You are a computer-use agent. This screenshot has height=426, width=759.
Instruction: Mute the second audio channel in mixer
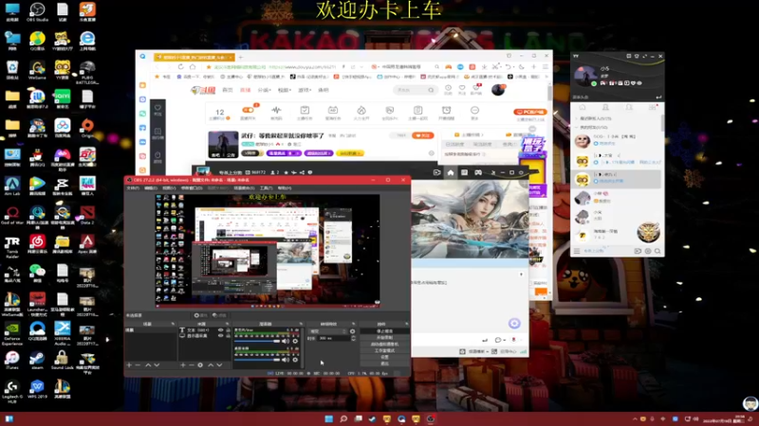[287, 360]
